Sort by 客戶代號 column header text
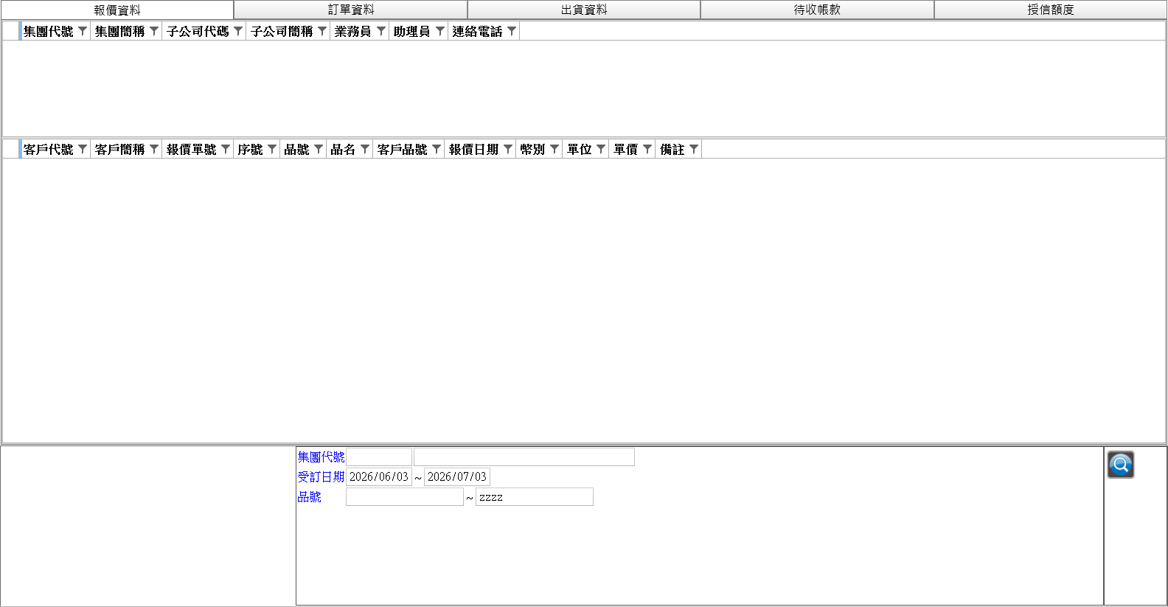 (x=49, y=149)
